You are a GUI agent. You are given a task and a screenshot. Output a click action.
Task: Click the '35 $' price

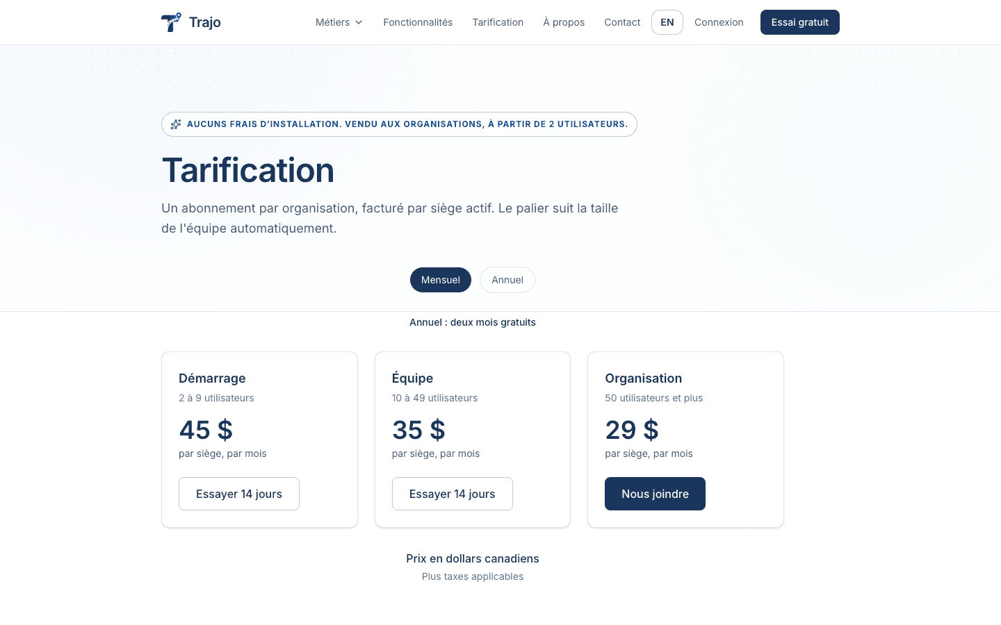tap(418, 430)
